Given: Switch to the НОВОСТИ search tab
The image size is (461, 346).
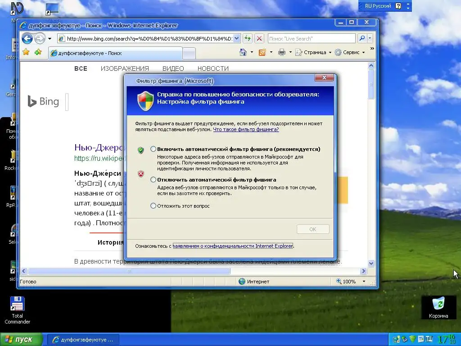Looking at the screenshot, I should tap(213, 68).
